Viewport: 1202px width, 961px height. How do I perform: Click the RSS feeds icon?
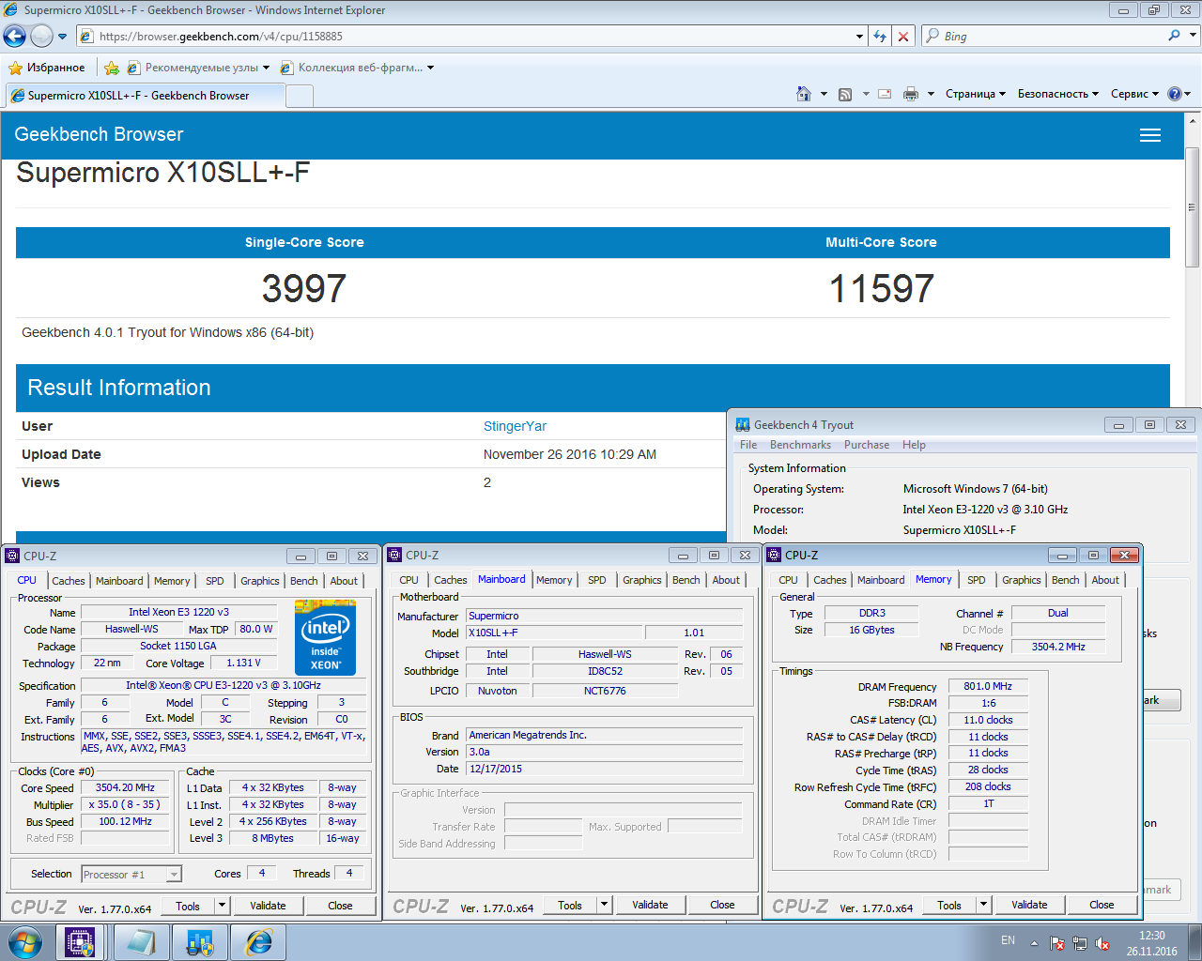pos(845,94)
